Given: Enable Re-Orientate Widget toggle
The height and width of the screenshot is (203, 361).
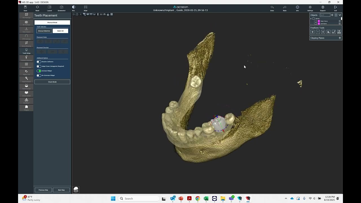Looking at the screenshot, I should click(x=39, y=75).
